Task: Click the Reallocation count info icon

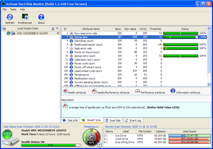Action: [x=71, y=79]
